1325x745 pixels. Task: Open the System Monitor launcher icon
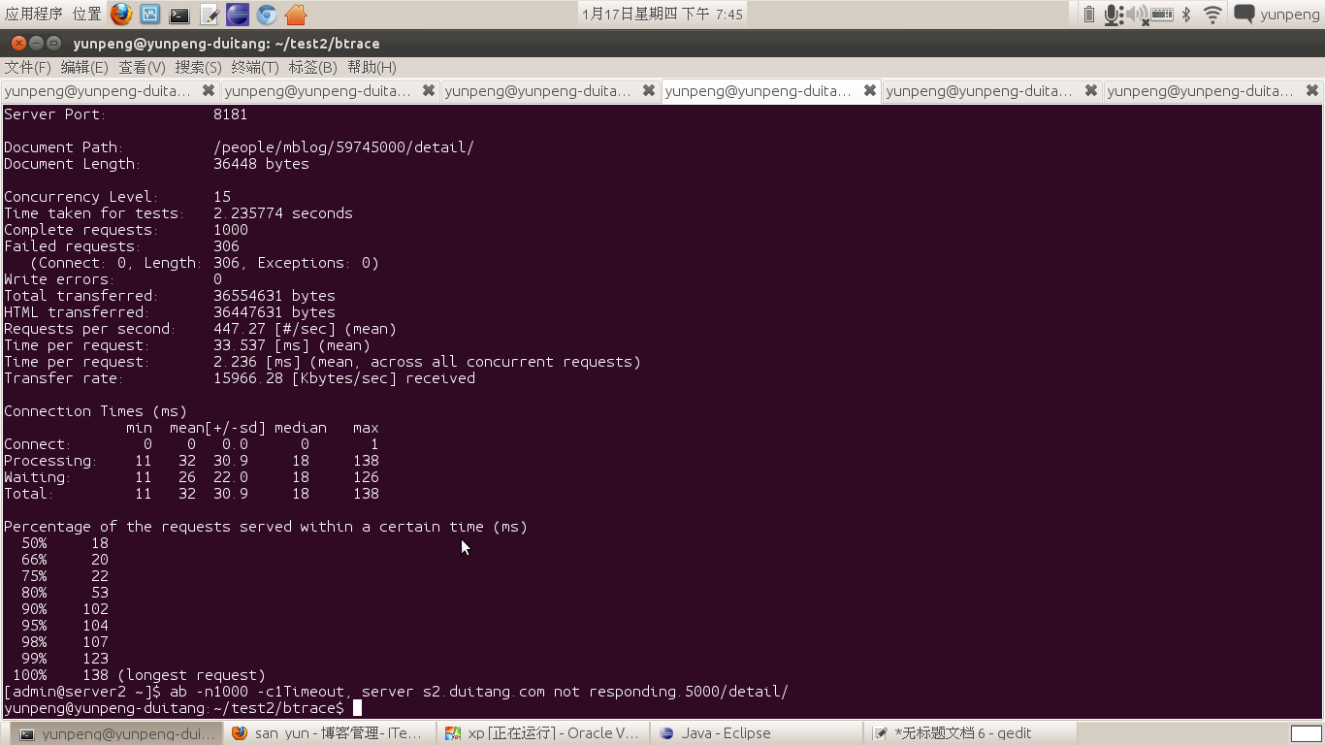pos(150,14)
